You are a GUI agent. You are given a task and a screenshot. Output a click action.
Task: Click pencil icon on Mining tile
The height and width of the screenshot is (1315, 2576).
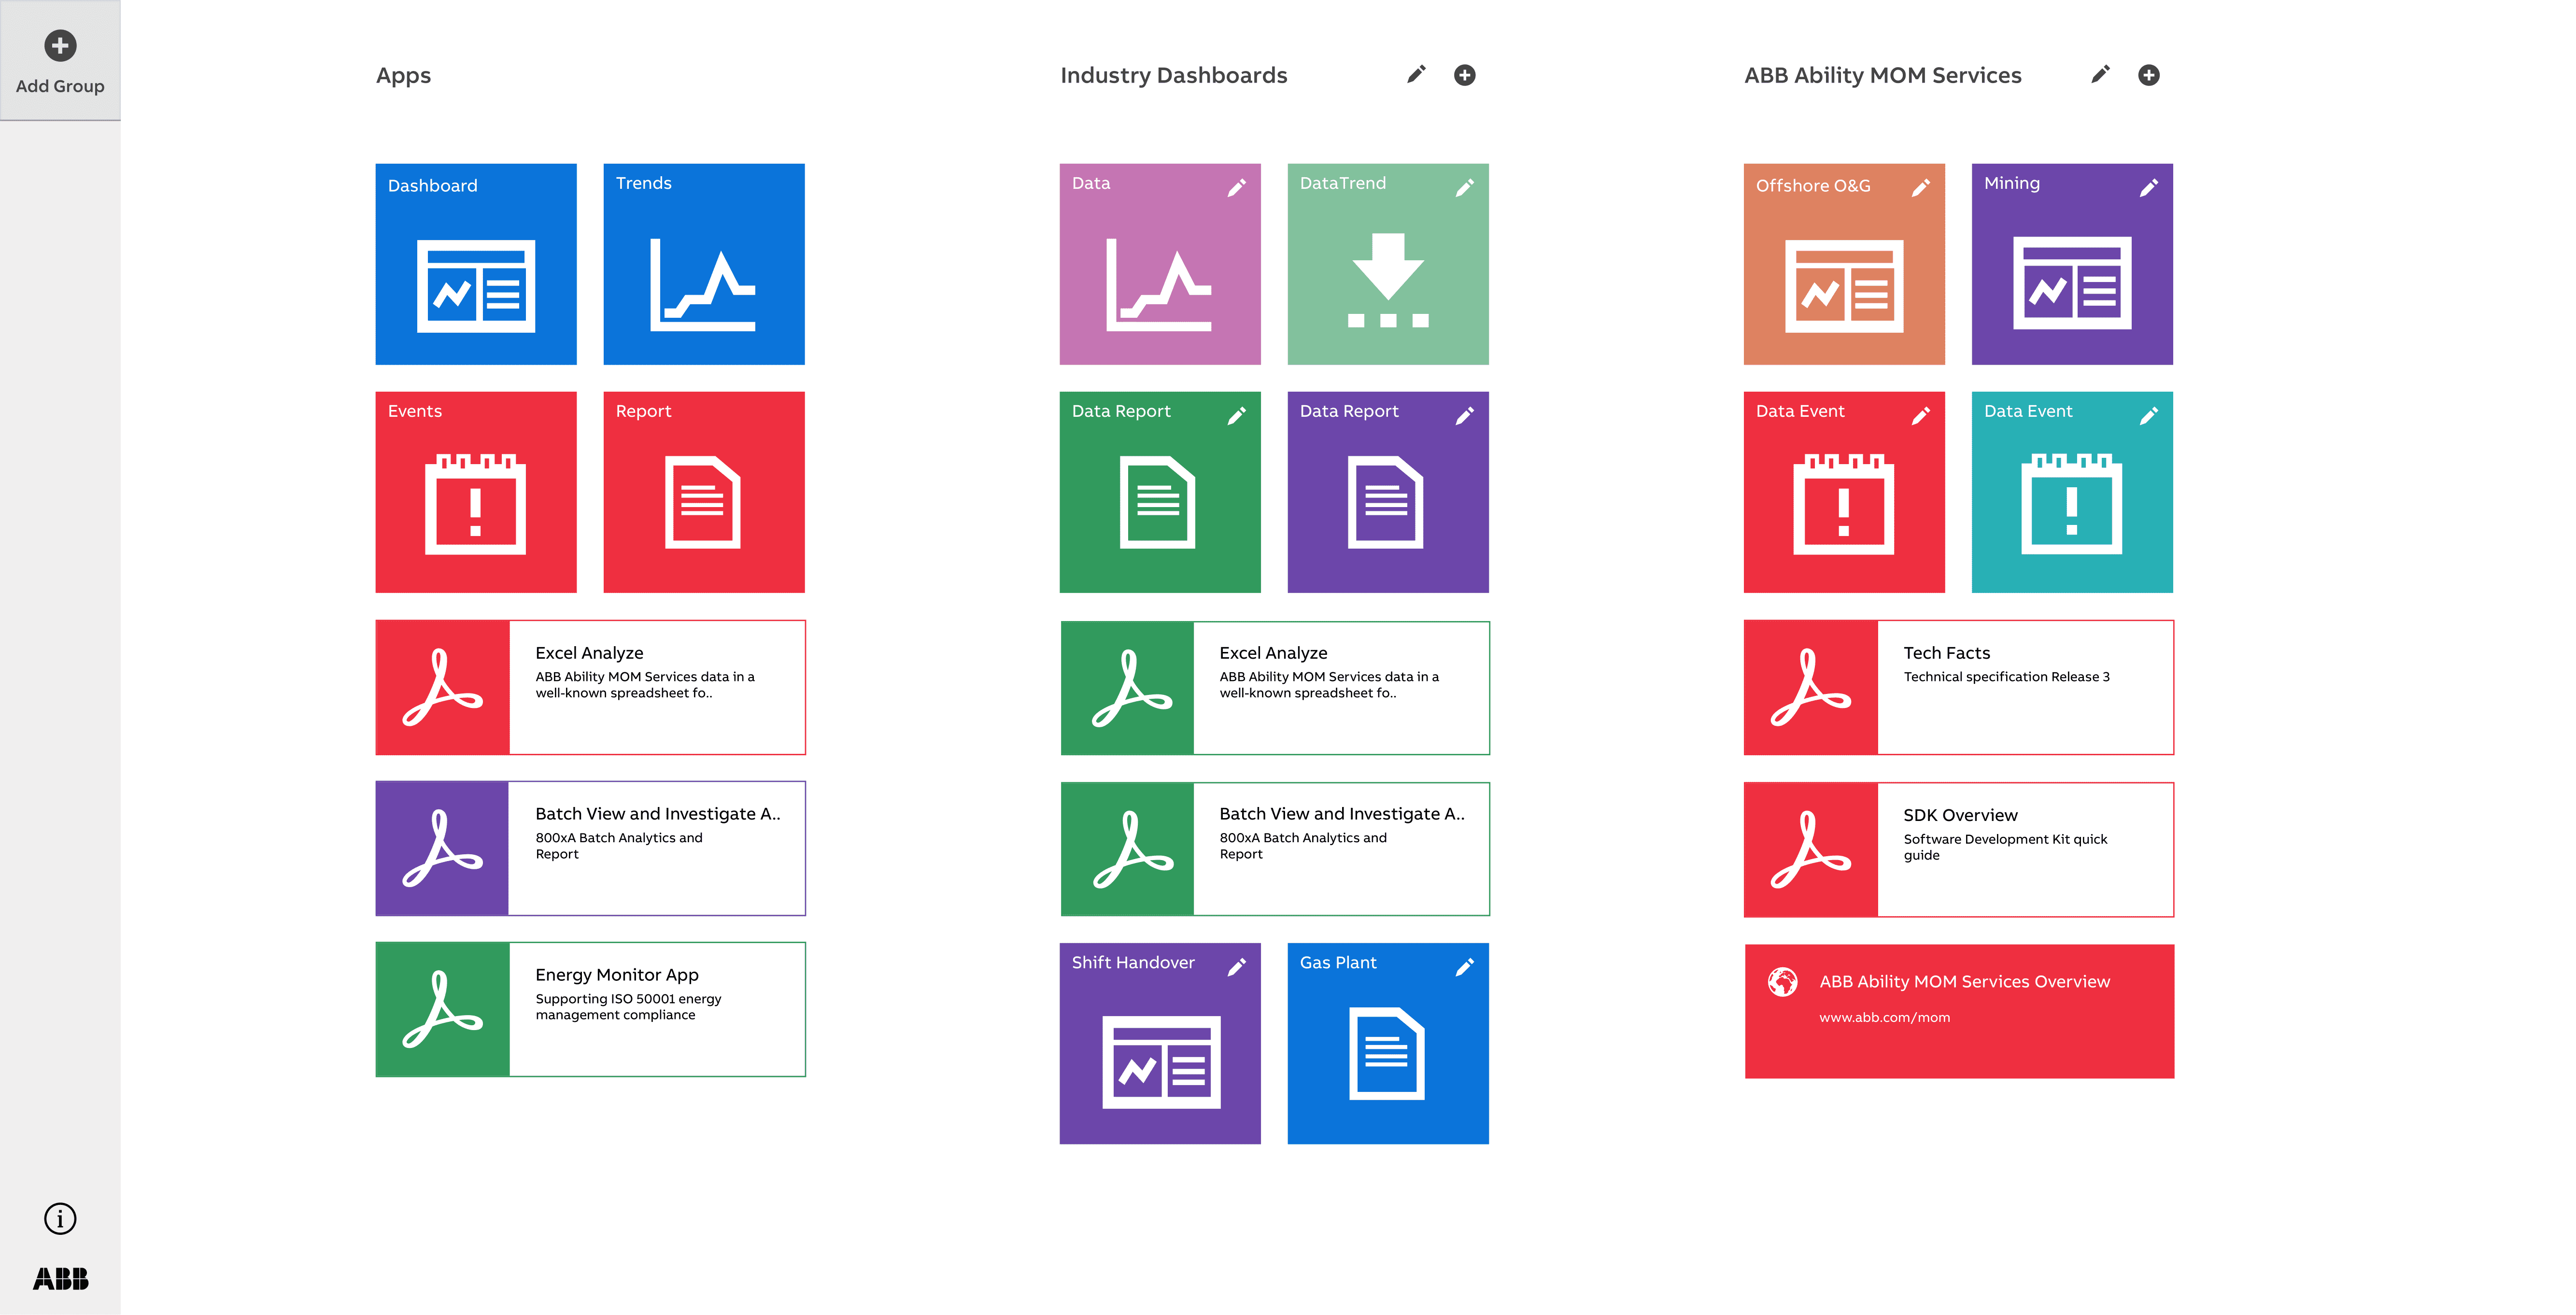click(x=2148, y=188)
